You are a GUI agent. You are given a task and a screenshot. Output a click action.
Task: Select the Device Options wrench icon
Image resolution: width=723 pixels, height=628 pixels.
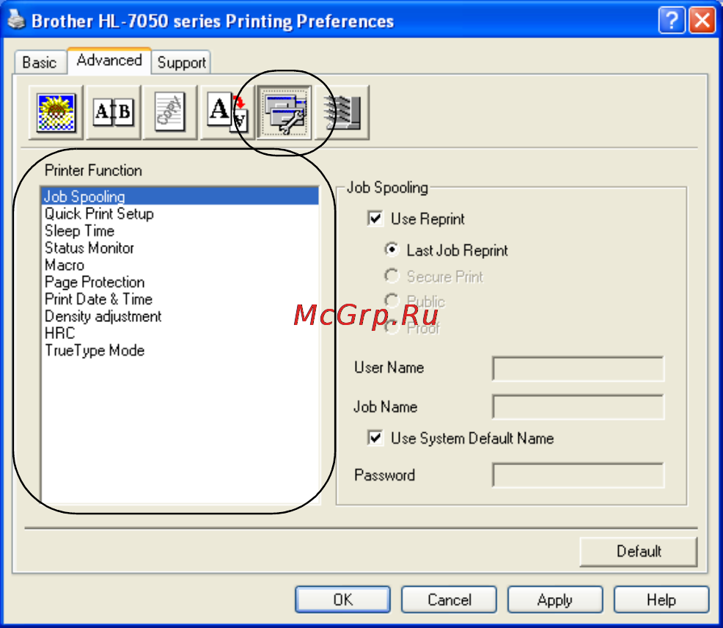285,112
